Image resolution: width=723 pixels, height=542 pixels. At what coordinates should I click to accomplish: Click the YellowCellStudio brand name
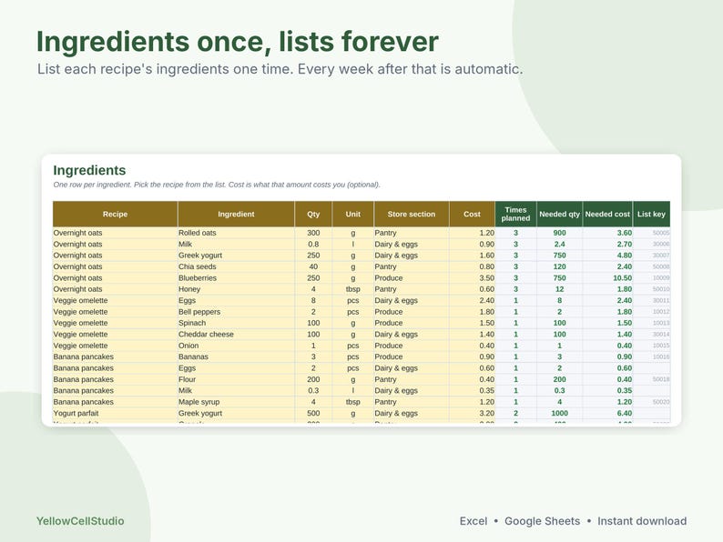pos(80,521)
